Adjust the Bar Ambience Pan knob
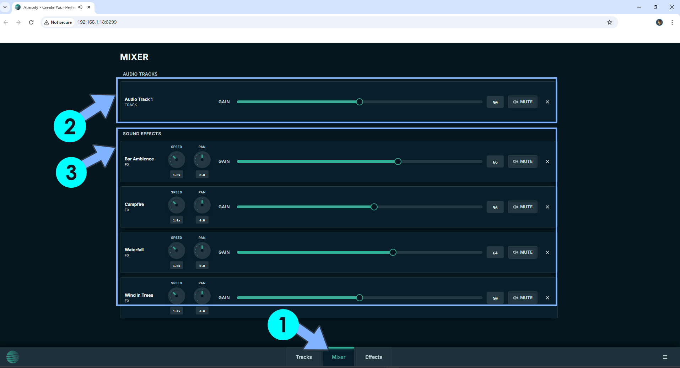 point(202,159)
